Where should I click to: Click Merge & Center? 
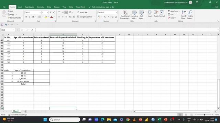click(85, 17)
